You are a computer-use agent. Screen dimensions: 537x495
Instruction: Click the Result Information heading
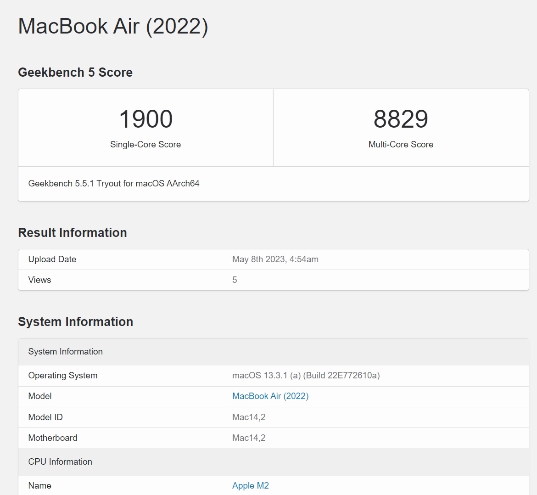coord(73,233)
